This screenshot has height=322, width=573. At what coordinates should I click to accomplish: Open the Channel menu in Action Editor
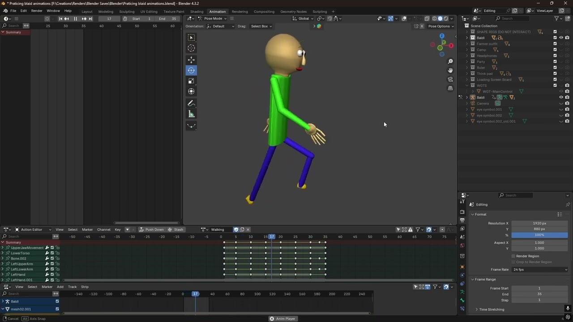[x=103, y=229]
